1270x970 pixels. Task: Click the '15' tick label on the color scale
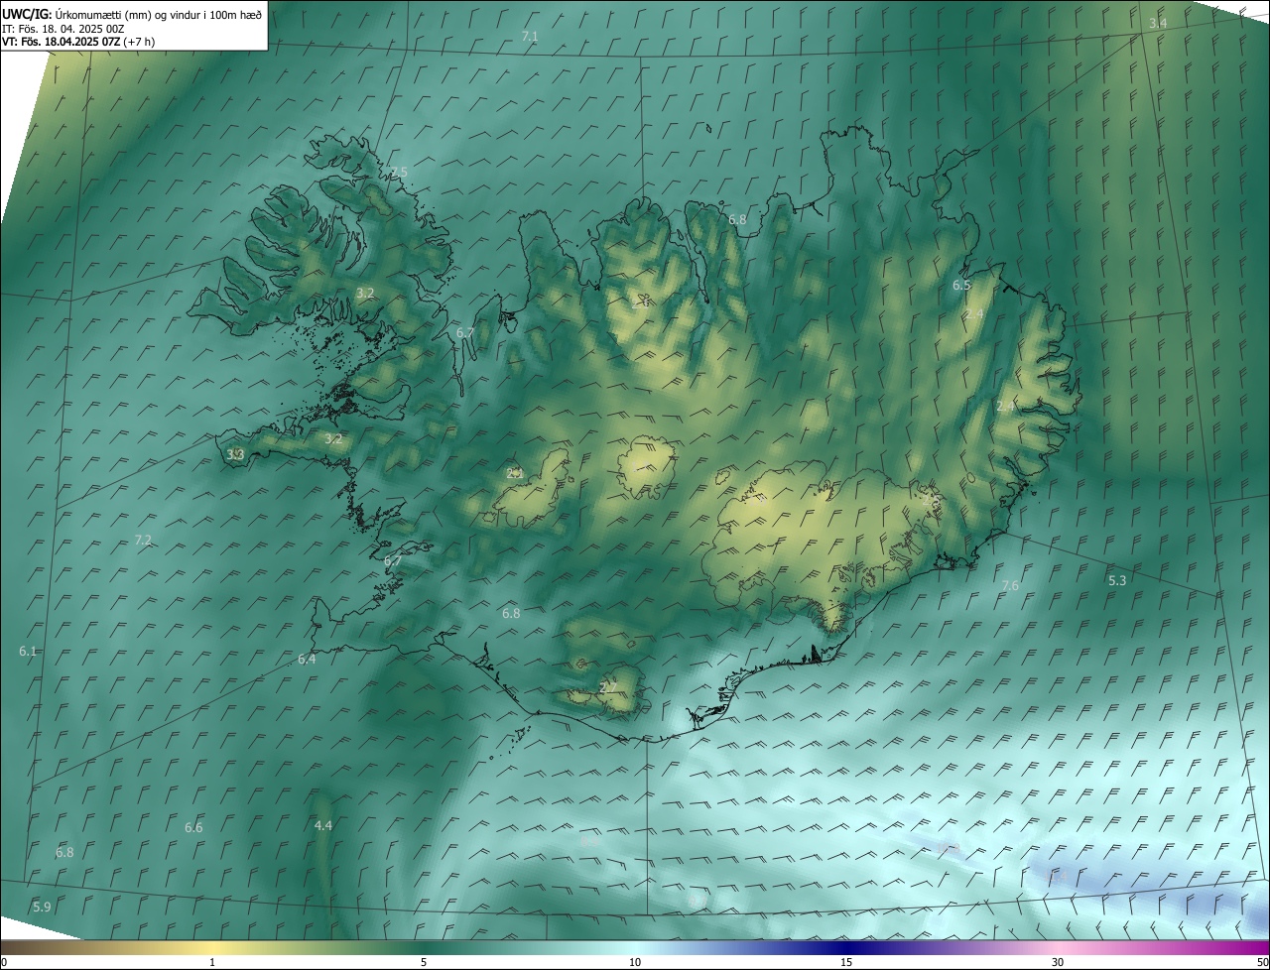point(846,963)
